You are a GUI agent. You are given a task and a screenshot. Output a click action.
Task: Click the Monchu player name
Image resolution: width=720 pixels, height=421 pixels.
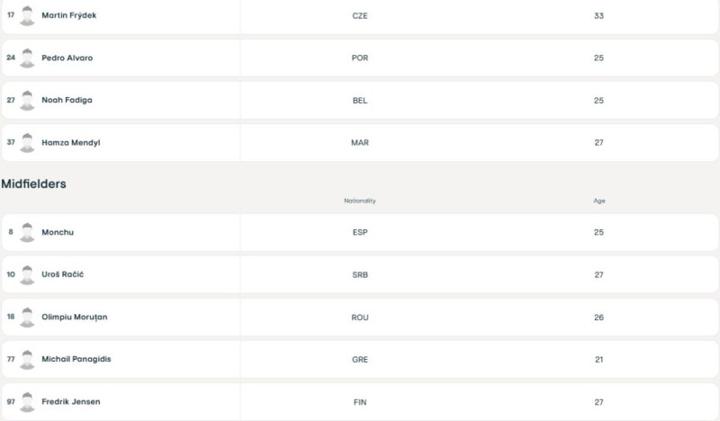tap(58, 232)
